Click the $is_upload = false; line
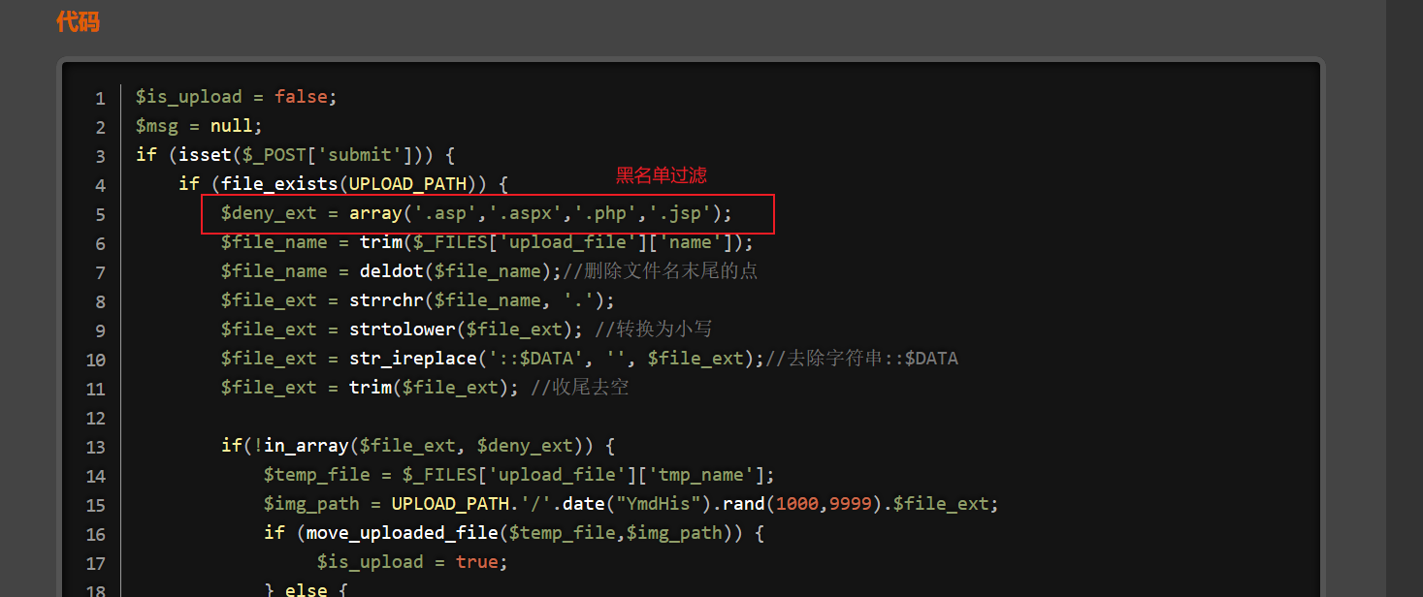The image size is (1423, 597). (x=236, y=97)
